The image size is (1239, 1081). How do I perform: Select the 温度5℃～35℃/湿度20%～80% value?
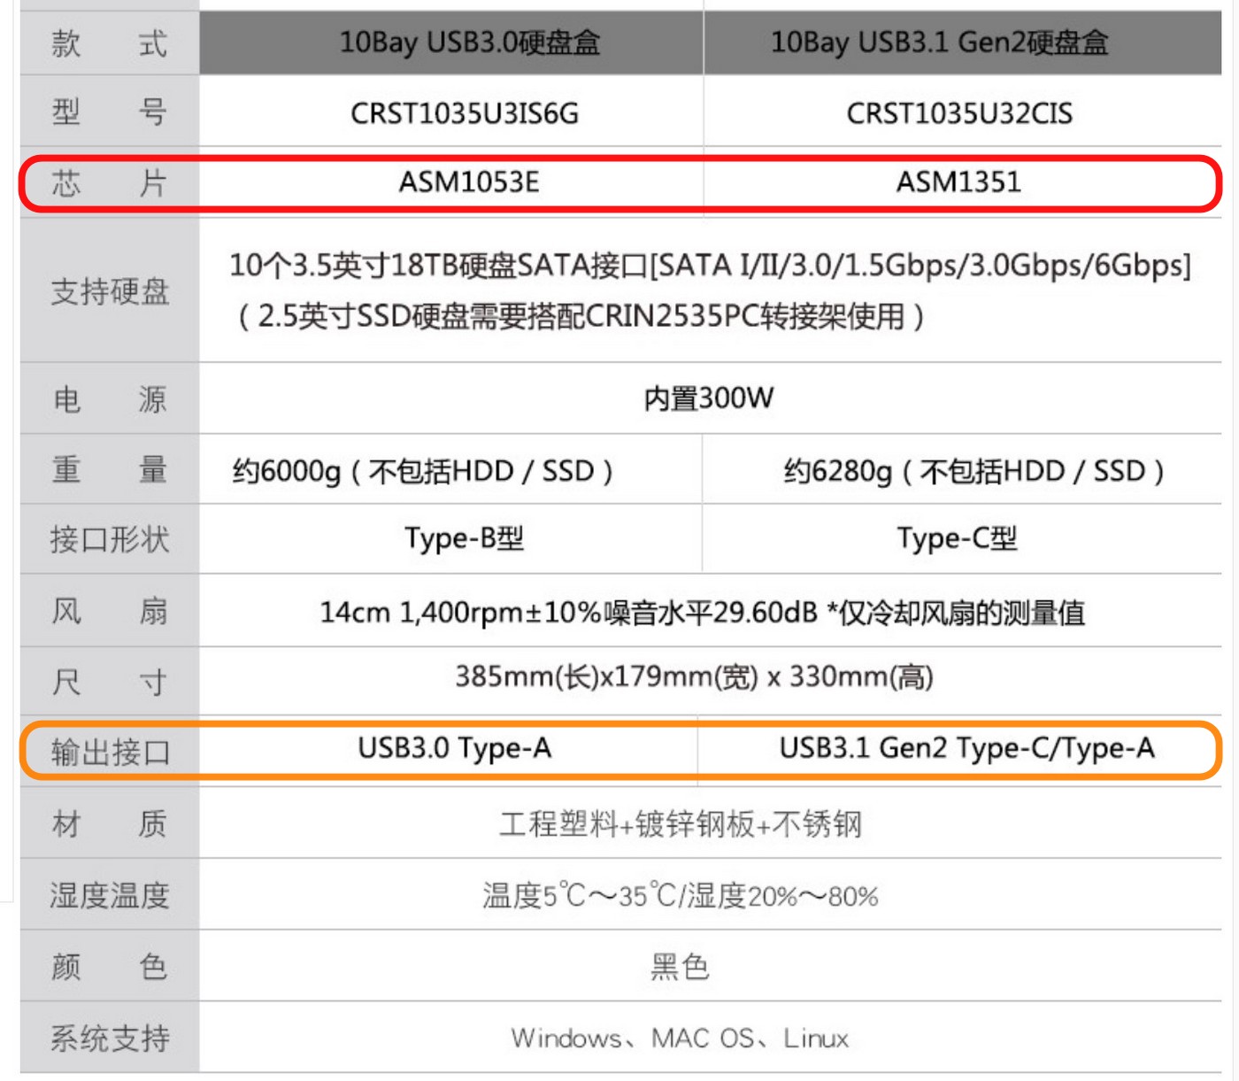[681, 896]
